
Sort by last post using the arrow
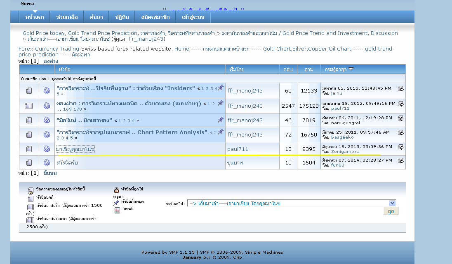[x=351, y=69]
